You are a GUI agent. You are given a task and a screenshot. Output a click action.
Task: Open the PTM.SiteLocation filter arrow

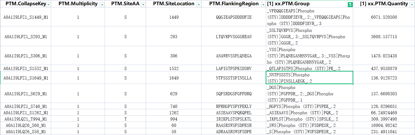click(x=199, y=4)
